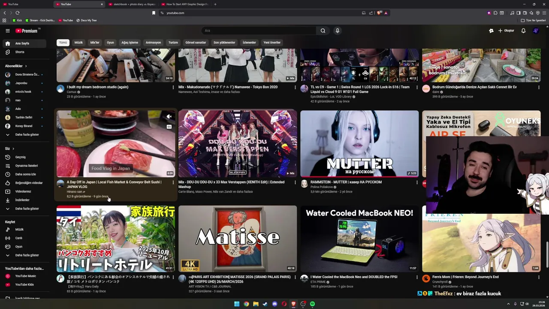Open İndirilenler downloads
This screenshot has width=549, height=309.
25,200
